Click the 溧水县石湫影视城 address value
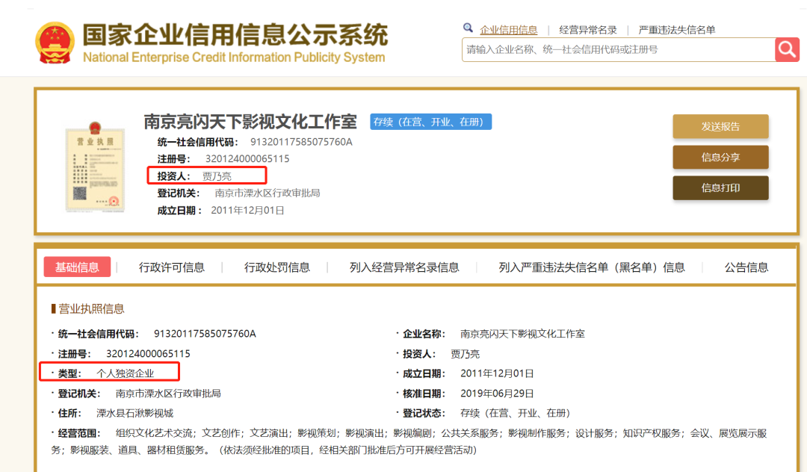Image resolution: width=807 pixels, height=472 pixels. [x=134, y=413]
